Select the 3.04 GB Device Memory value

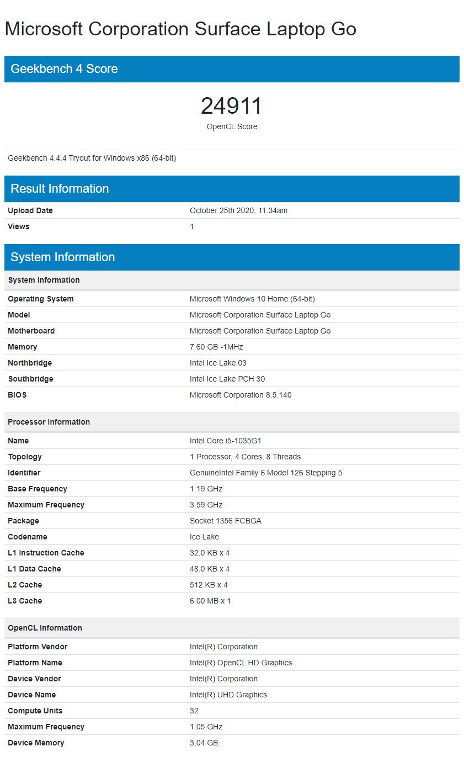(x=204, y=743)
